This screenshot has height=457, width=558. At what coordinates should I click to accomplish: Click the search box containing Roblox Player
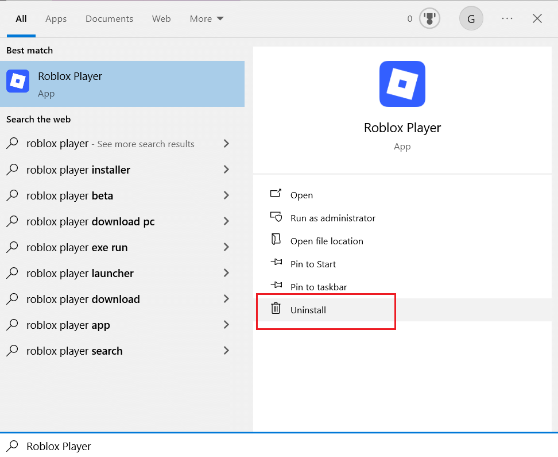point(279,446)
